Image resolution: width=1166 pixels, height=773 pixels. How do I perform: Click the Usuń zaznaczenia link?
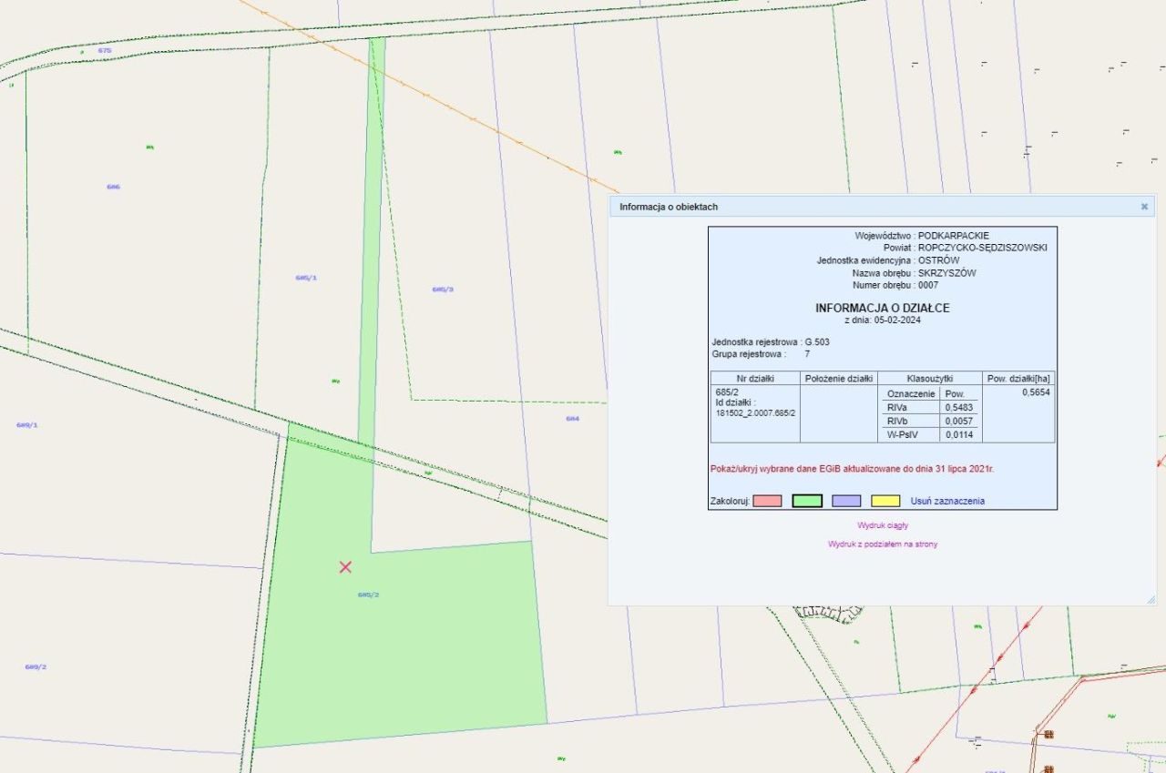(x=947, y=501)
